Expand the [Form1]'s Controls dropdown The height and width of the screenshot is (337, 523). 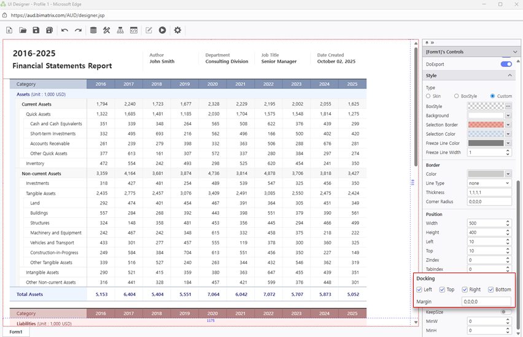coord(514,52)
